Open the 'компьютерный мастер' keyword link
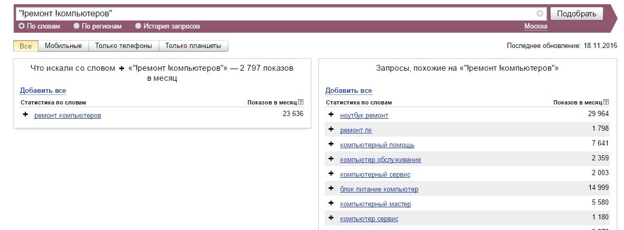Screen dimensions: 624x230 point(376,204)
